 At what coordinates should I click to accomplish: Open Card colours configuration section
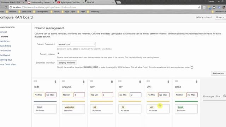[6, 50]
